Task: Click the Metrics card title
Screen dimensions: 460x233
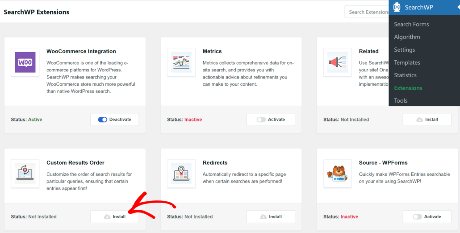Action: pos(212,51)
